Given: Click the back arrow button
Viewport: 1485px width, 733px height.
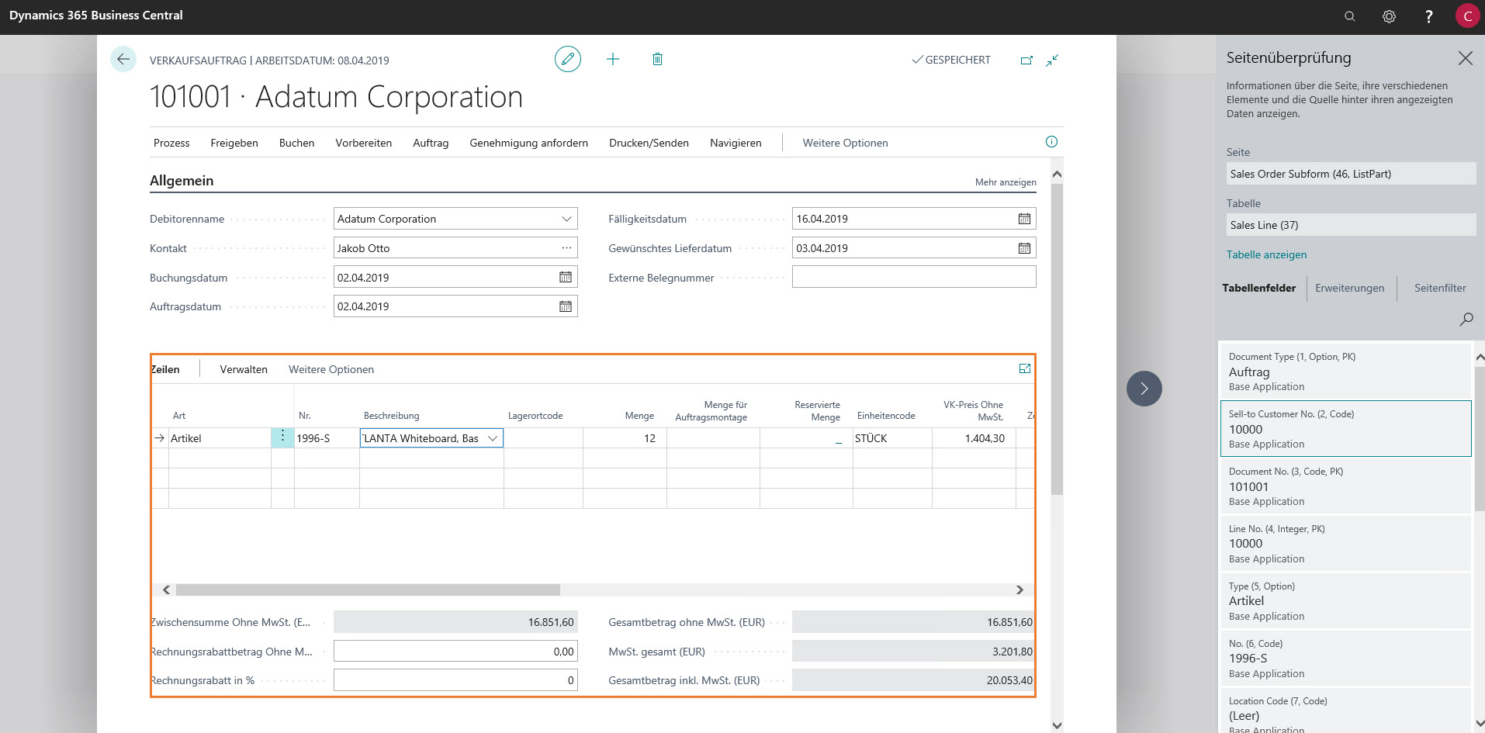Looking at the screenshot, I should pos(123,59).
